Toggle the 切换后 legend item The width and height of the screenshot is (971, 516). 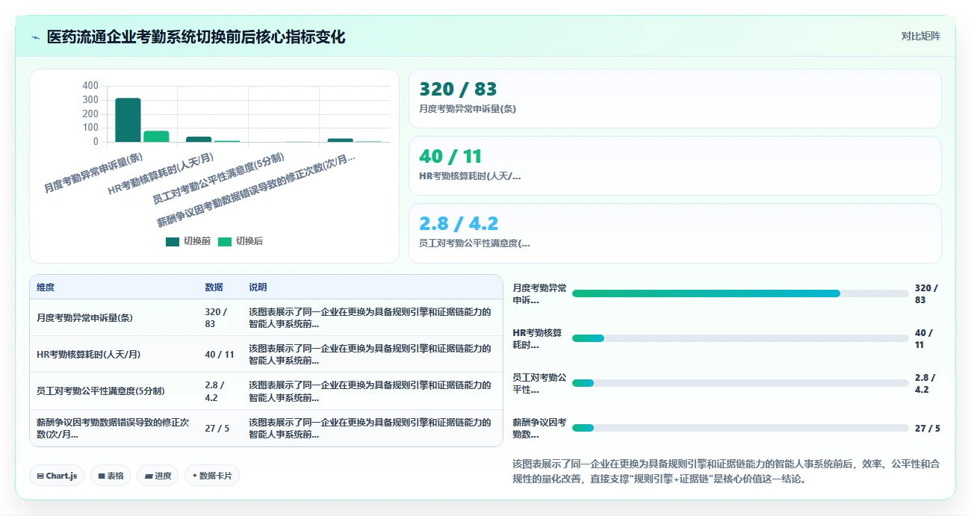[x=241, y=241]
